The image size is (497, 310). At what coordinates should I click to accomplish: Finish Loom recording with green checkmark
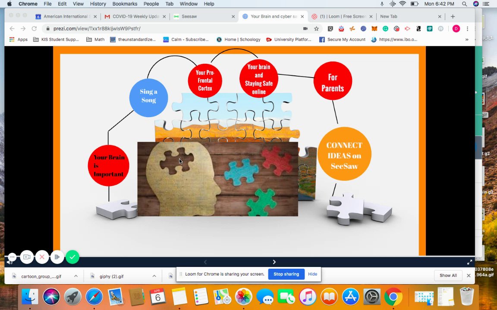pyautogui.click(x=72, y=257)
